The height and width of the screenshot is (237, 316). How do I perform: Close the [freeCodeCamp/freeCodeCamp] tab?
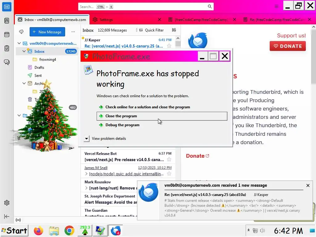pos(235,19)
